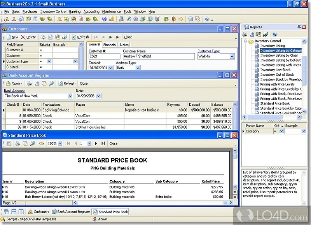Click the Print icon in Reports panel toolbar
The image size is (311, 225).
245,35
